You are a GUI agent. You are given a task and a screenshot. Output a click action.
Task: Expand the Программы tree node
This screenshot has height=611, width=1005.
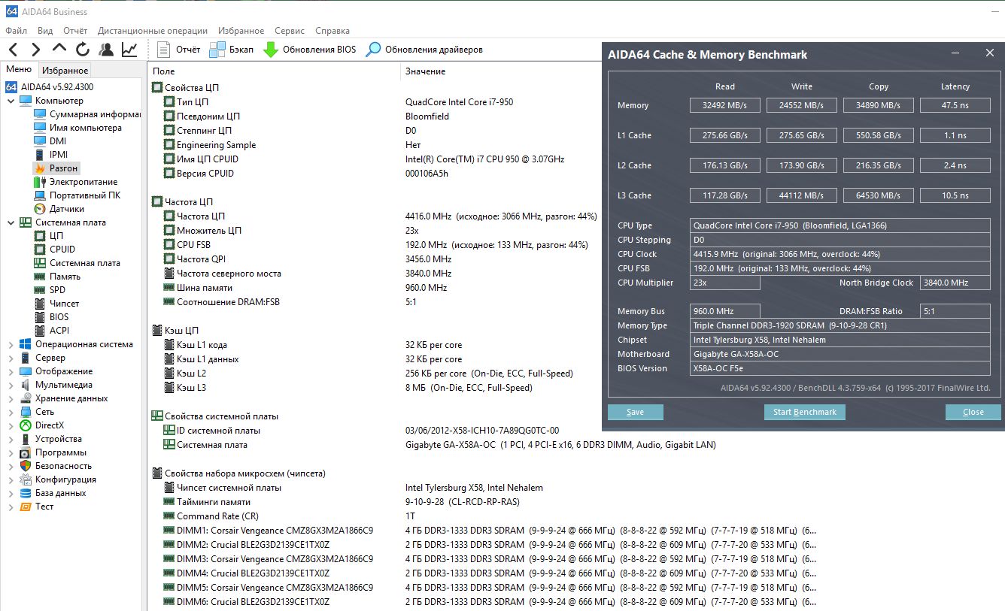(11, 452)
